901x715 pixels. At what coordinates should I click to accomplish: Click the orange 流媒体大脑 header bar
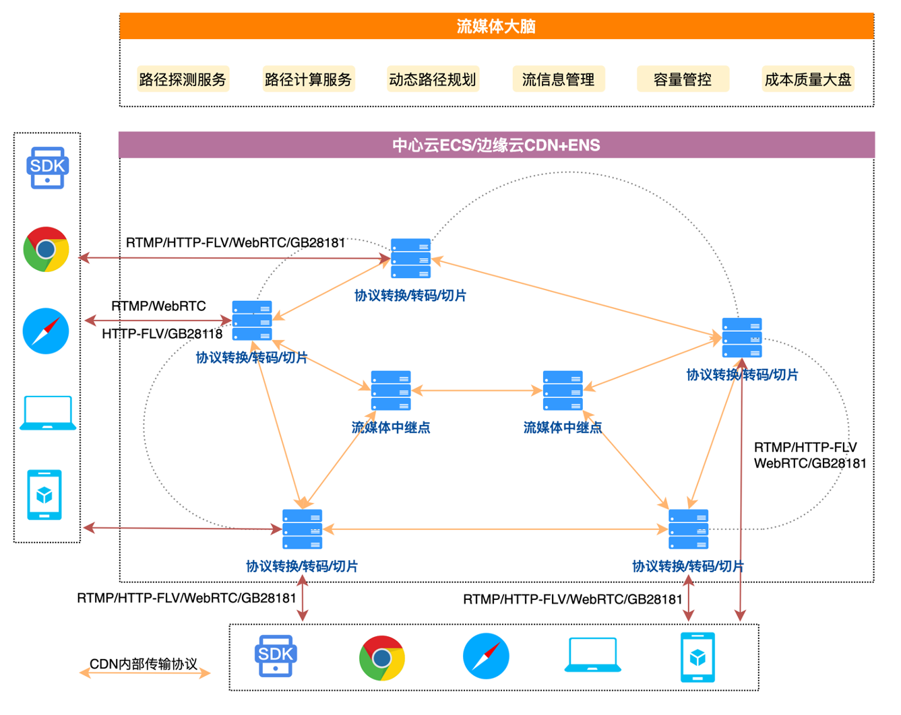(x=497, y=26)
